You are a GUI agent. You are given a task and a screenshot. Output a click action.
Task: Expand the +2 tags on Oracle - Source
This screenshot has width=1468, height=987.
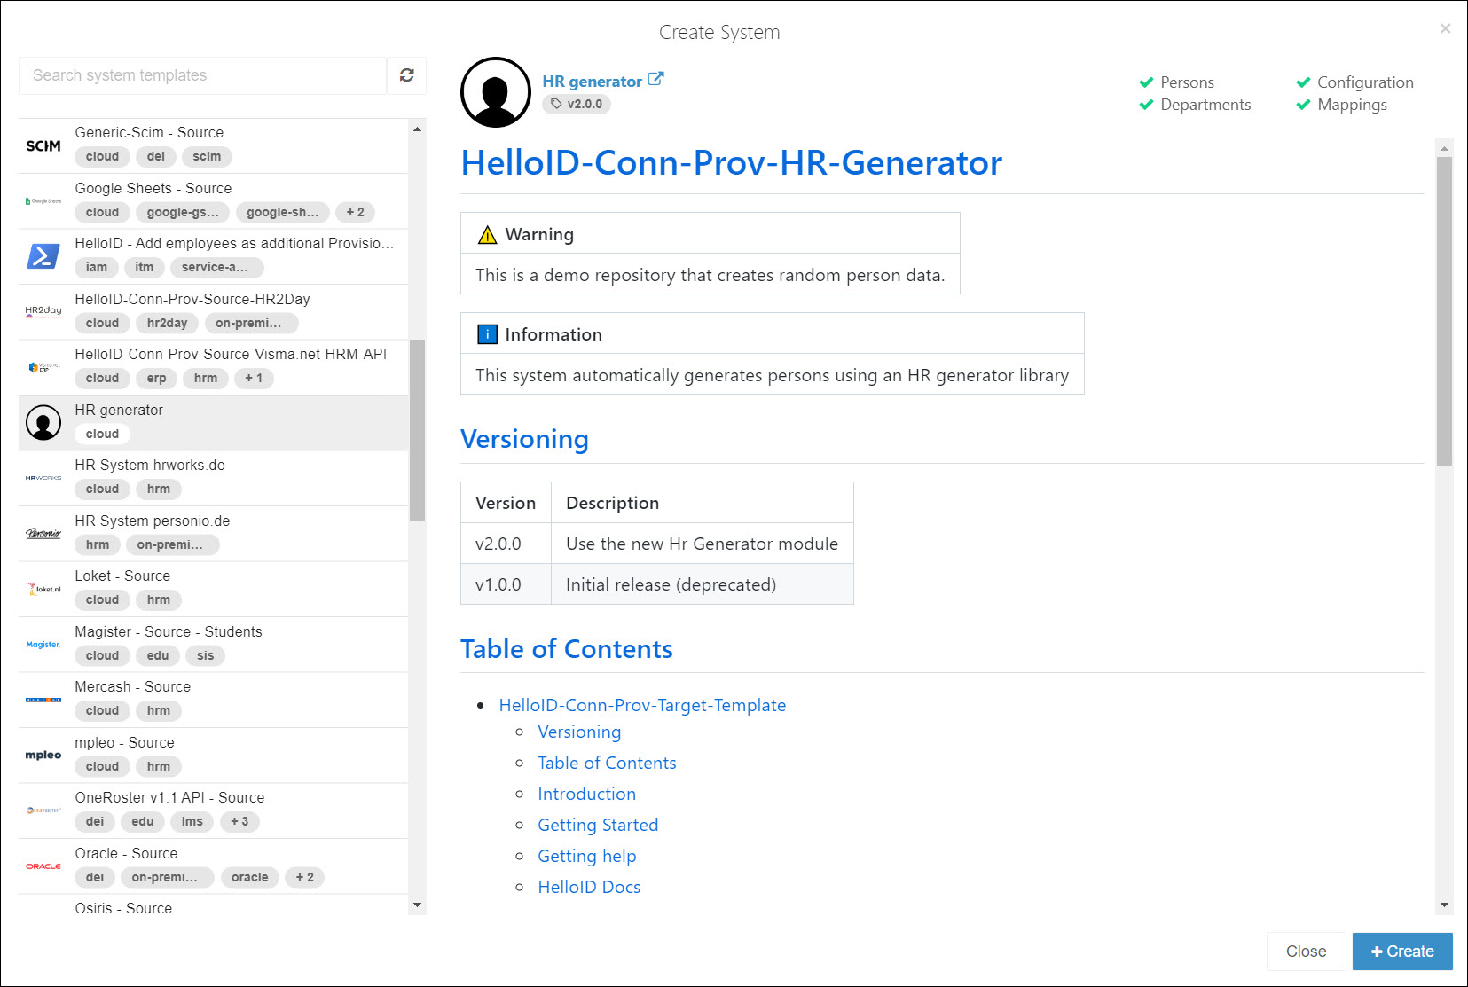pyautogui.click(x=304, y=877)
